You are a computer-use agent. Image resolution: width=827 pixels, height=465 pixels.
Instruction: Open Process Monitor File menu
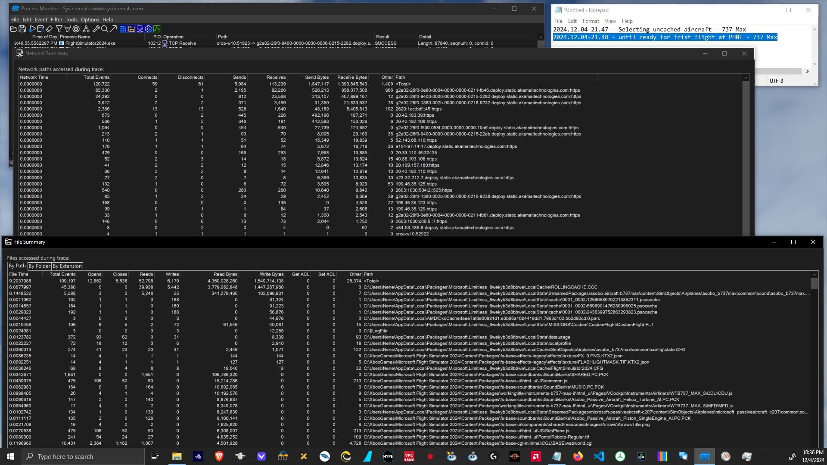click(x=15, y=19)
